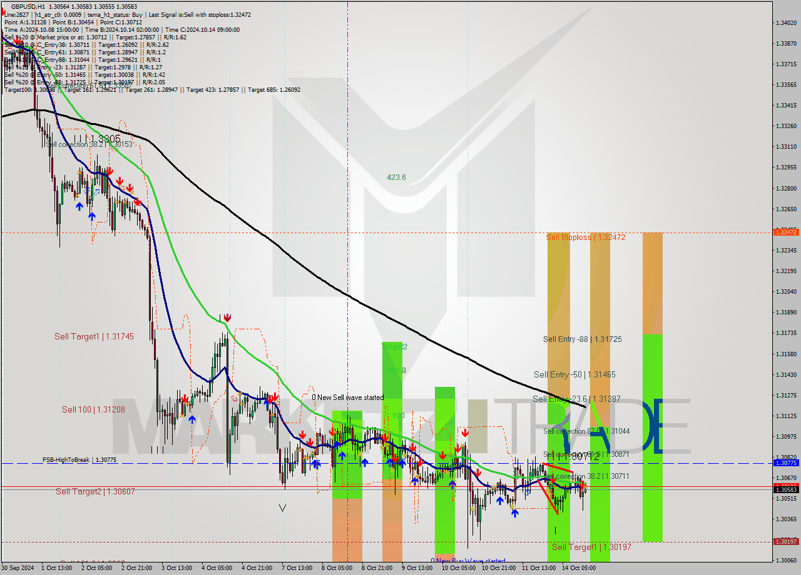Click the '8 Oct 21:00' time label
The height and width of the screenshot is (575, 801).
coord(377,568)
